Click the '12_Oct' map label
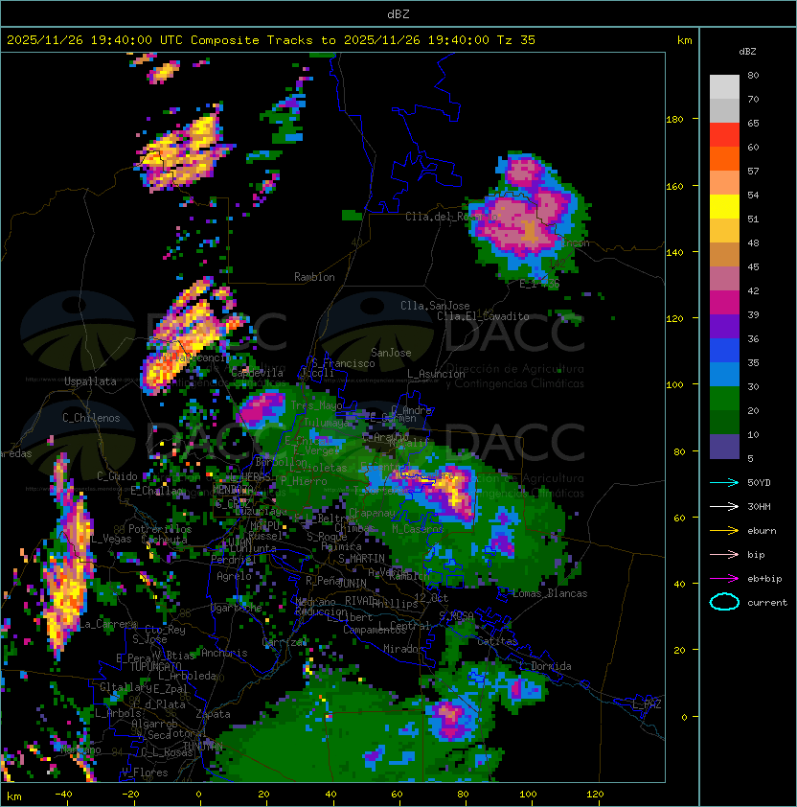797x807 pixels. click(431, 598)
